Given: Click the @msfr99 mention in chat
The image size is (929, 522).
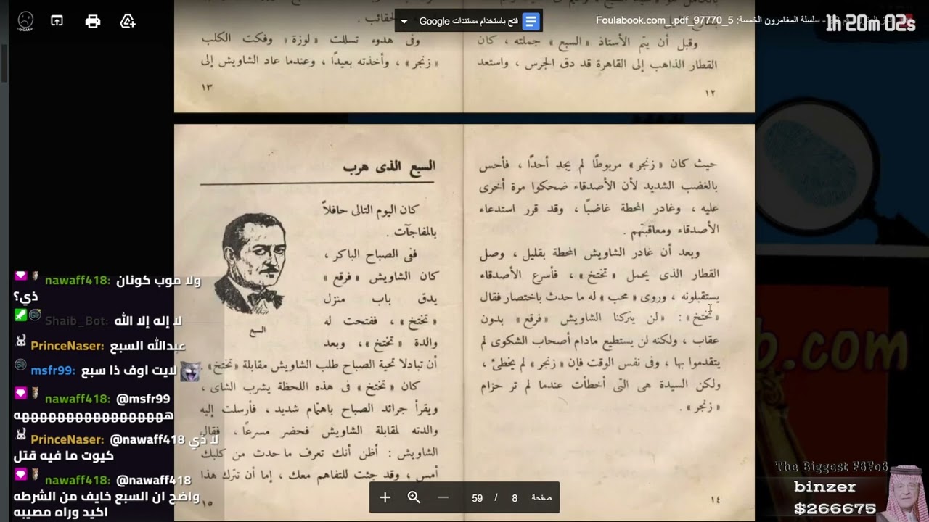Looking at the screenshot, I should pyautogui.click(x=143, y=399).
